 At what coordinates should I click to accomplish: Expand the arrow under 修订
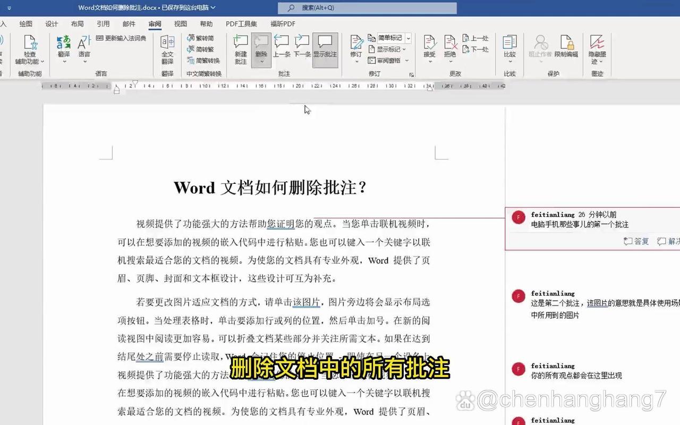[356, 62]
